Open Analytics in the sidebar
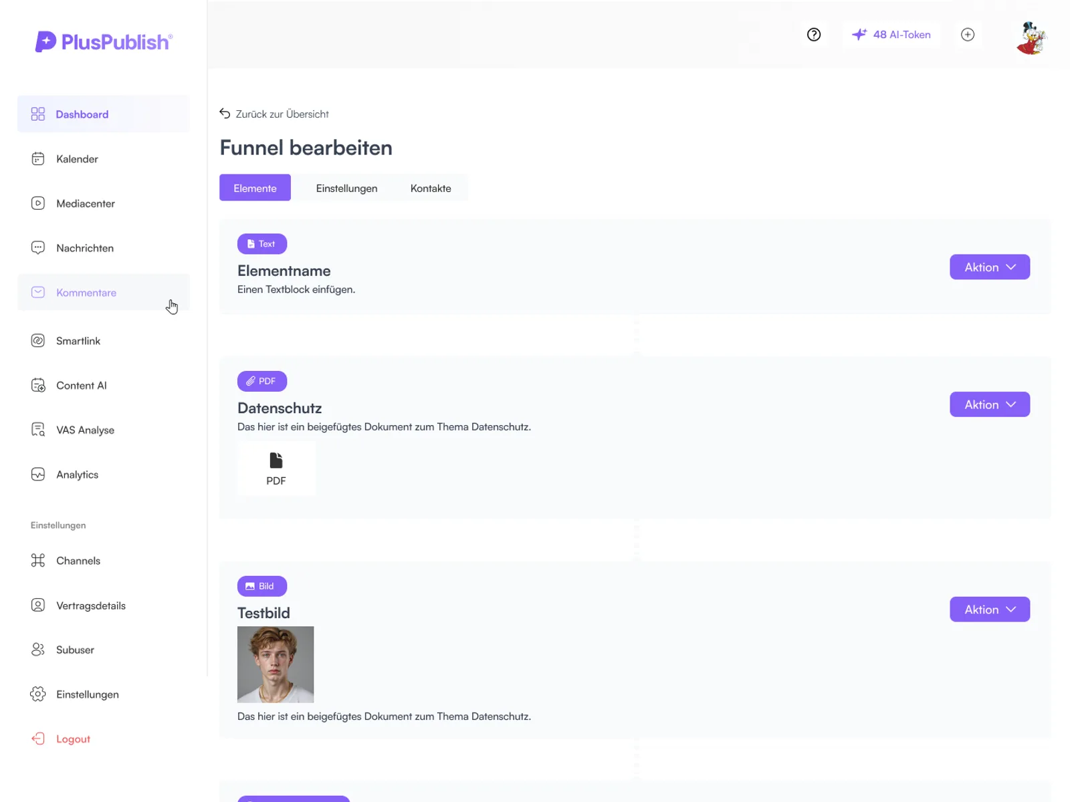 pos(104,475)
